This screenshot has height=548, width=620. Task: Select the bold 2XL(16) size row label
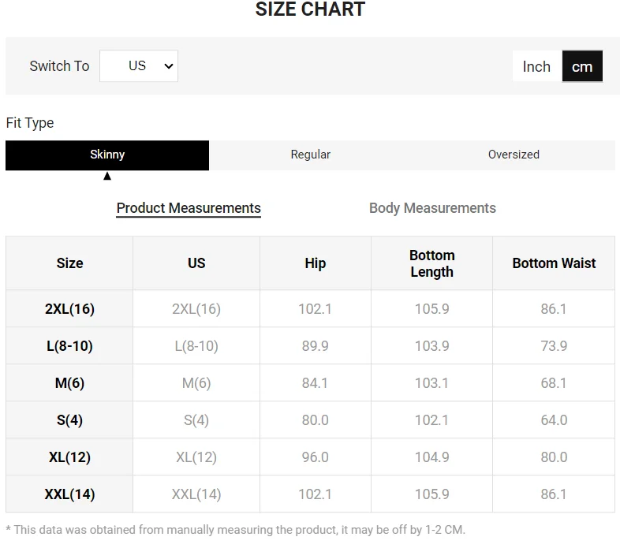point(69,309)
